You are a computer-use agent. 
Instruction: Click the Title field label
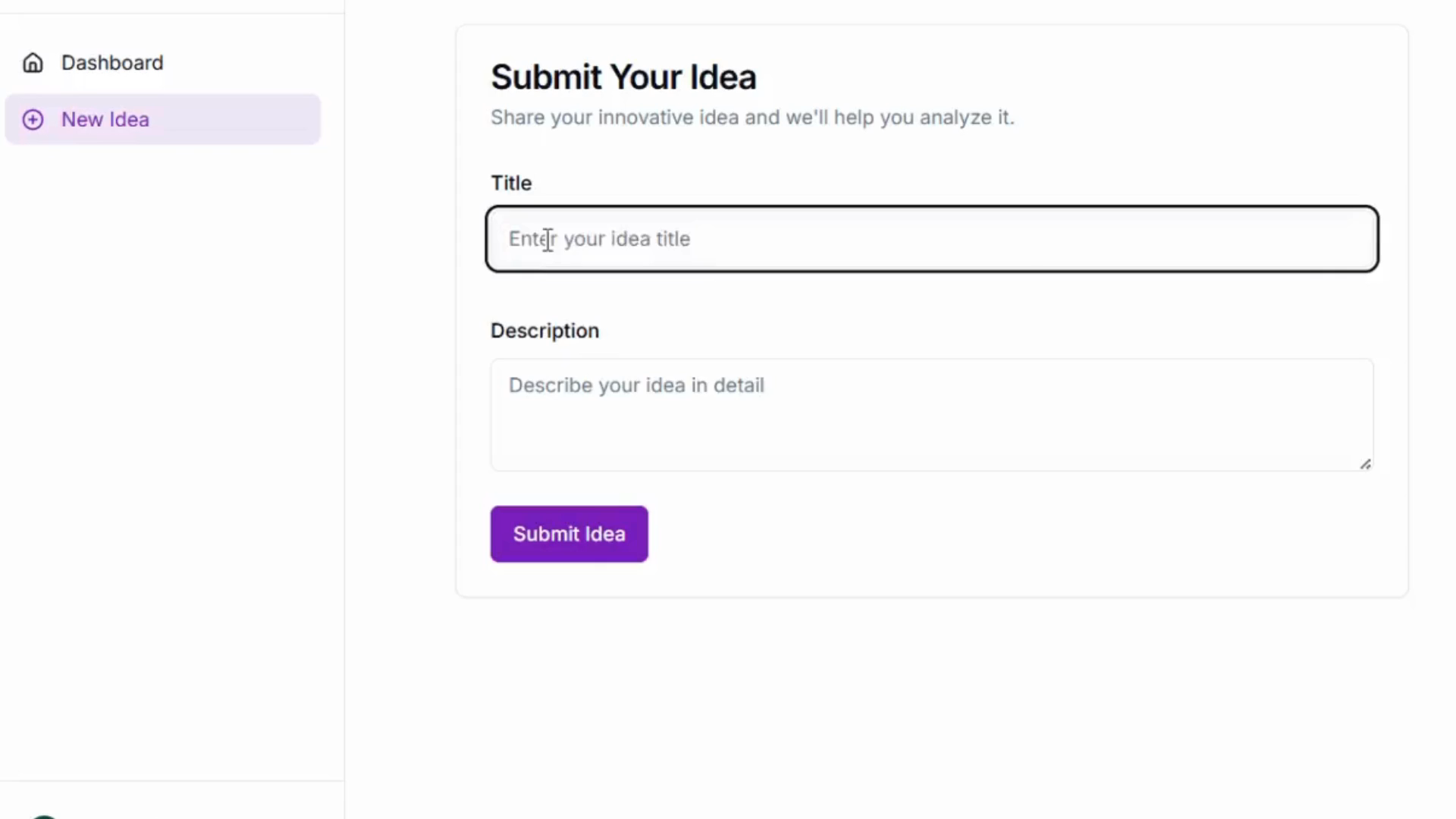click(511, 183)
